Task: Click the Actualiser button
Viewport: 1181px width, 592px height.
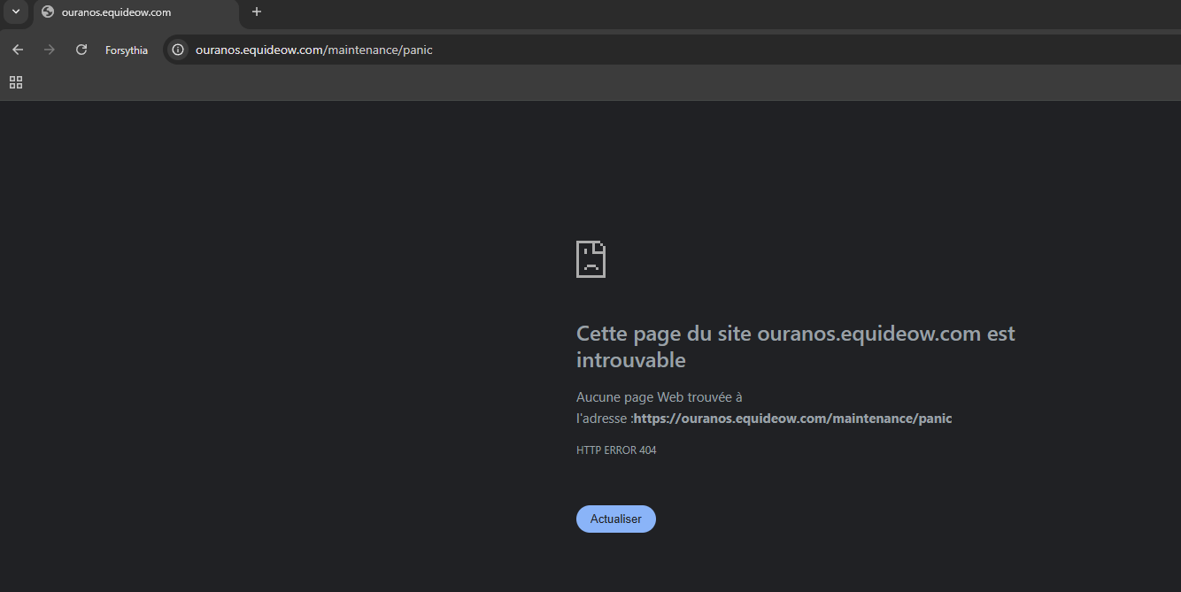Action: point(616,519)
